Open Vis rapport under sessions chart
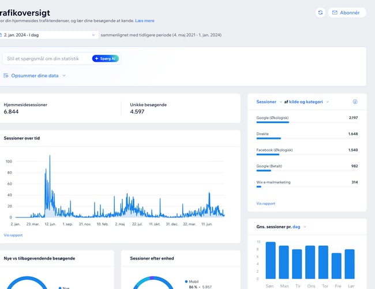 coord(13,235)
